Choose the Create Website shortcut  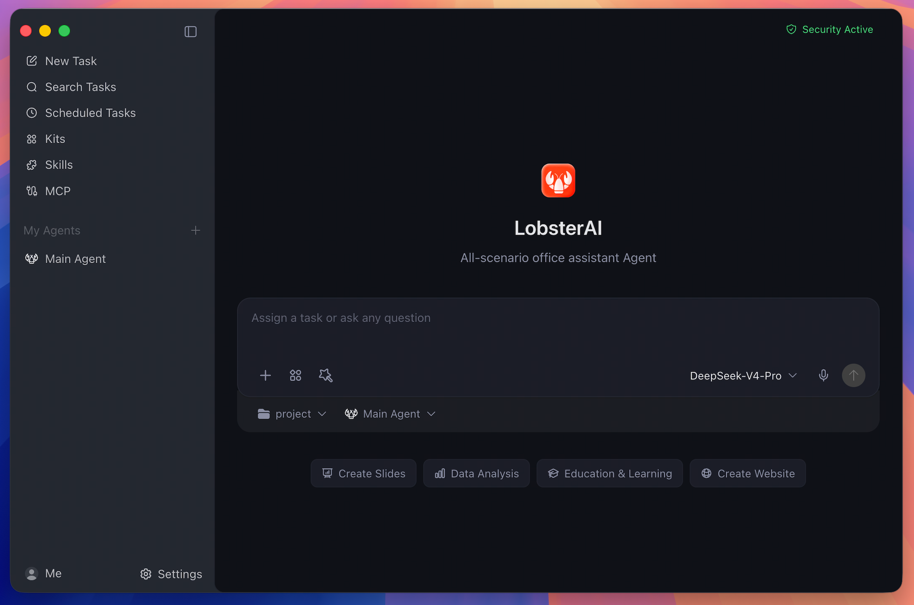coord(748,473)
